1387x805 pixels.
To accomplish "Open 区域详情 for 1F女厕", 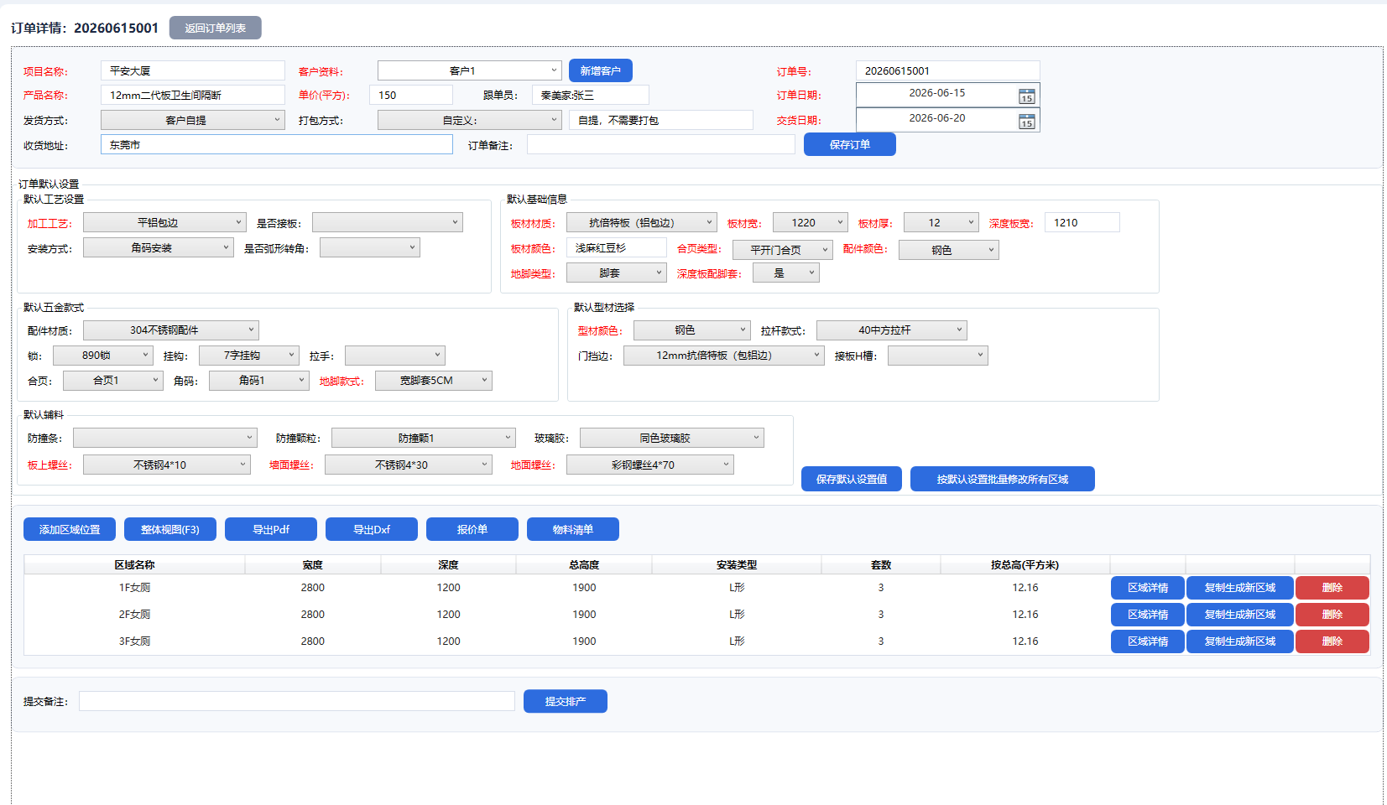I will [x=1148, y=588].
